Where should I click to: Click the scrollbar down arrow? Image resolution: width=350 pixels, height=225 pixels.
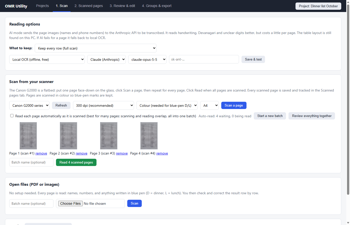(348, 223)
